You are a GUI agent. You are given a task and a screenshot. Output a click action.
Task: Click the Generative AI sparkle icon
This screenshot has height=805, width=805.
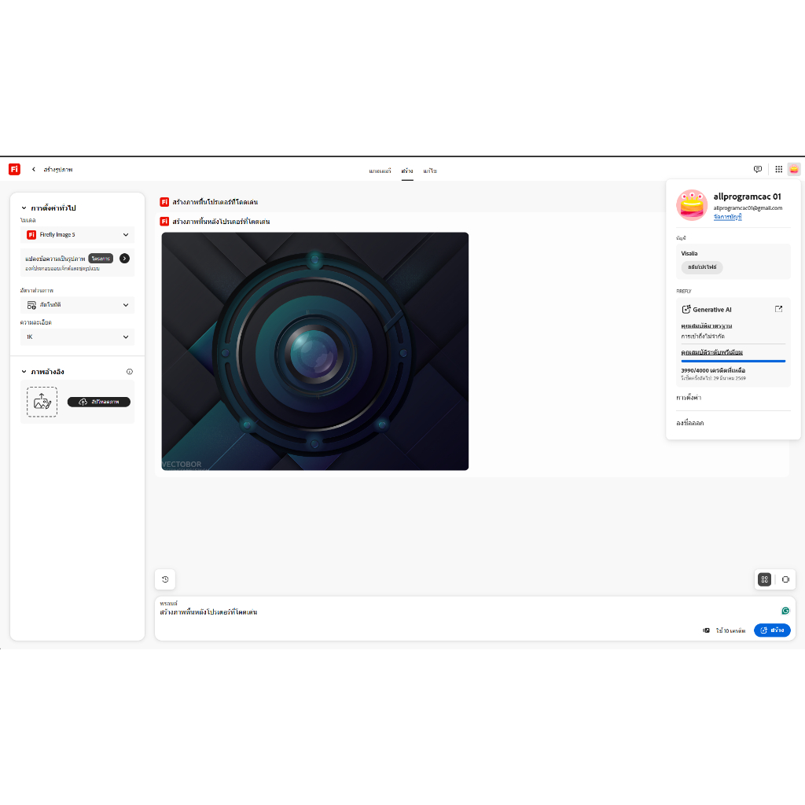point(686,309)
